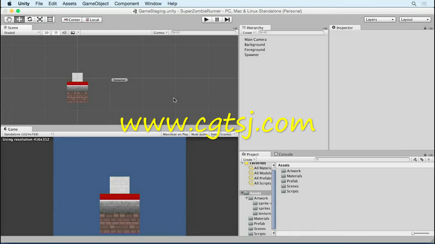Image resolution: width=435 pixels, height=244 pixels.
Task: Open the Scene Gizmos dropdown
Action: (x=160, y=33)
